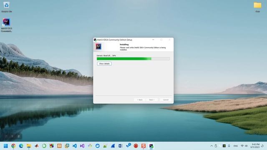Open the Recycle Bin desktop icon
Screen dimensions: 267x150
7,7
